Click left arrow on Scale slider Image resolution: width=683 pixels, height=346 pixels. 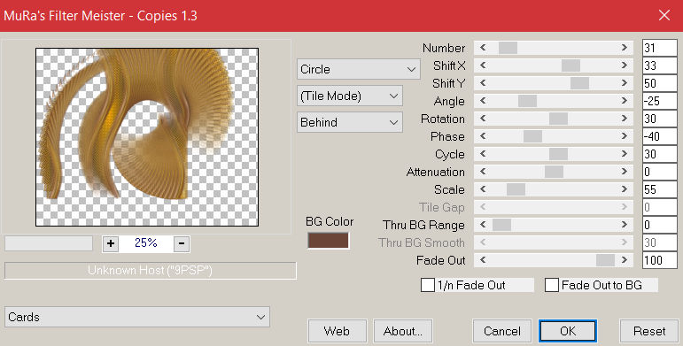coord(482,189)
